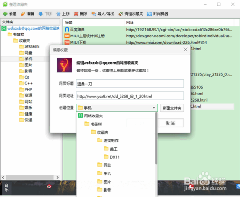Click the horizontal scrollbar thumb in folder panel
This screenshot has height=197, width=240.
[30, 177]
